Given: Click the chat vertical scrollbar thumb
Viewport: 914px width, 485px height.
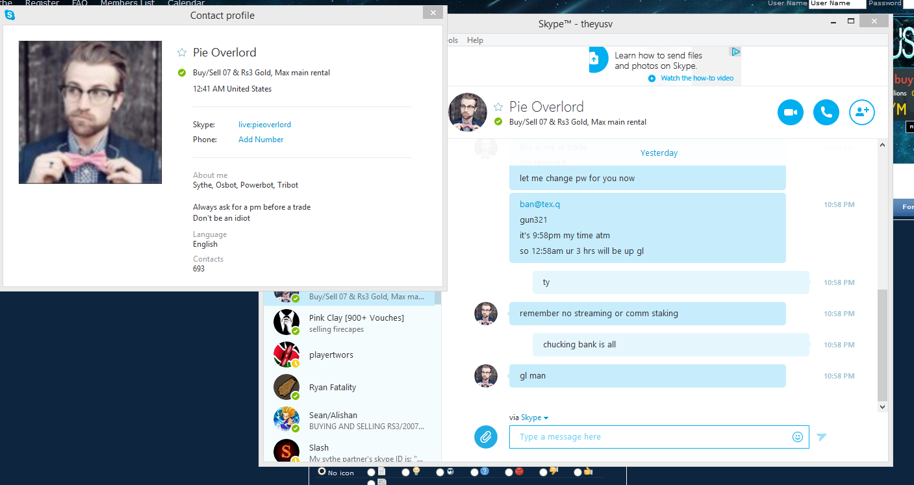Looking at the screenshot, I should click(882, 345).
